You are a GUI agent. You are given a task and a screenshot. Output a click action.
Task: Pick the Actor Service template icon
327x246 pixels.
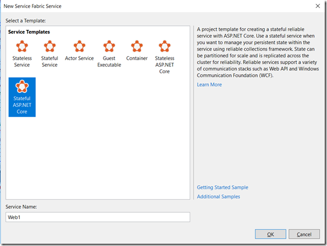79,46
